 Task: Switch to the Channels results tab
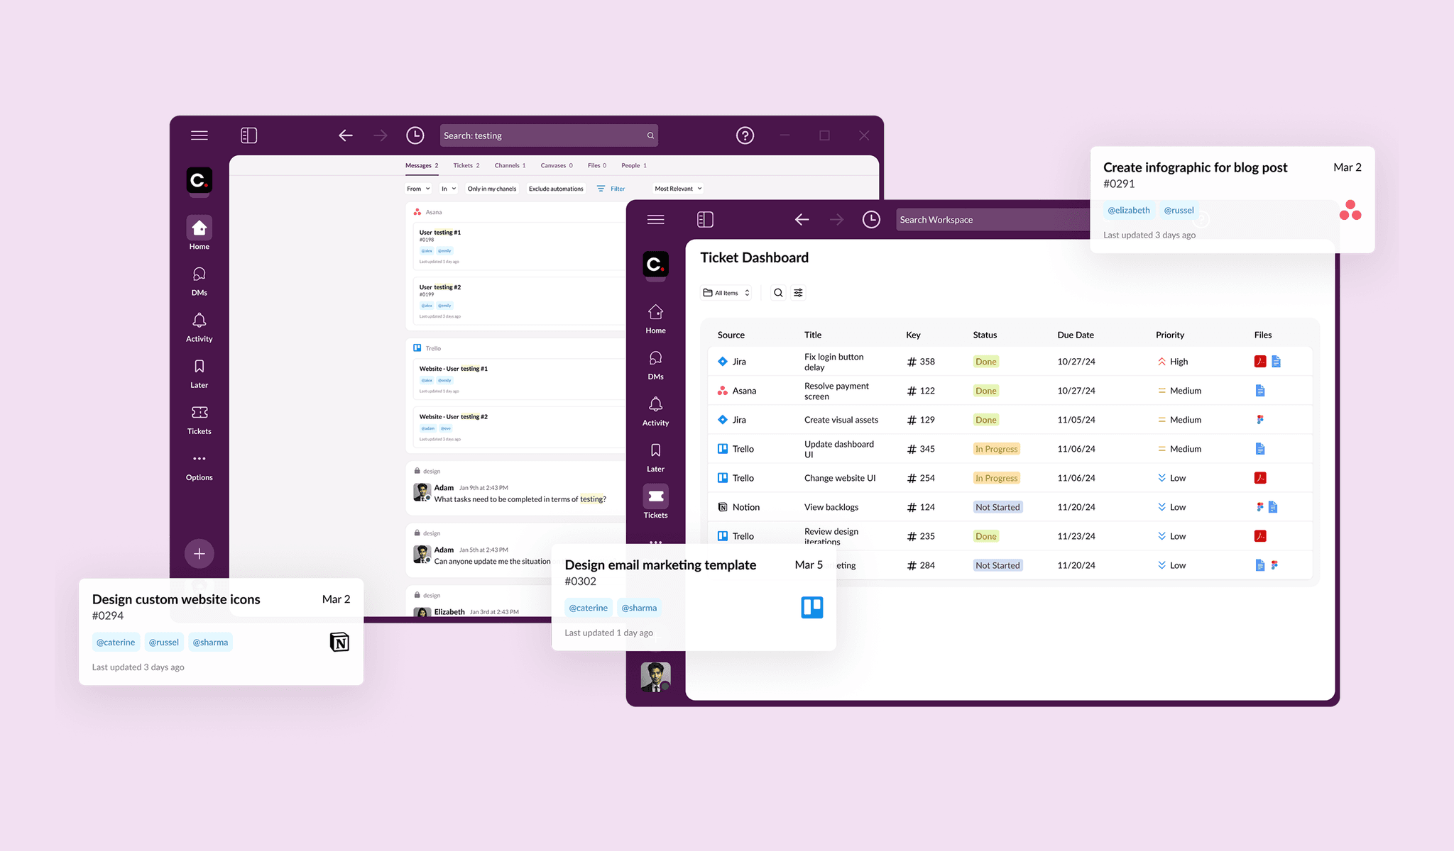(510, 166)
